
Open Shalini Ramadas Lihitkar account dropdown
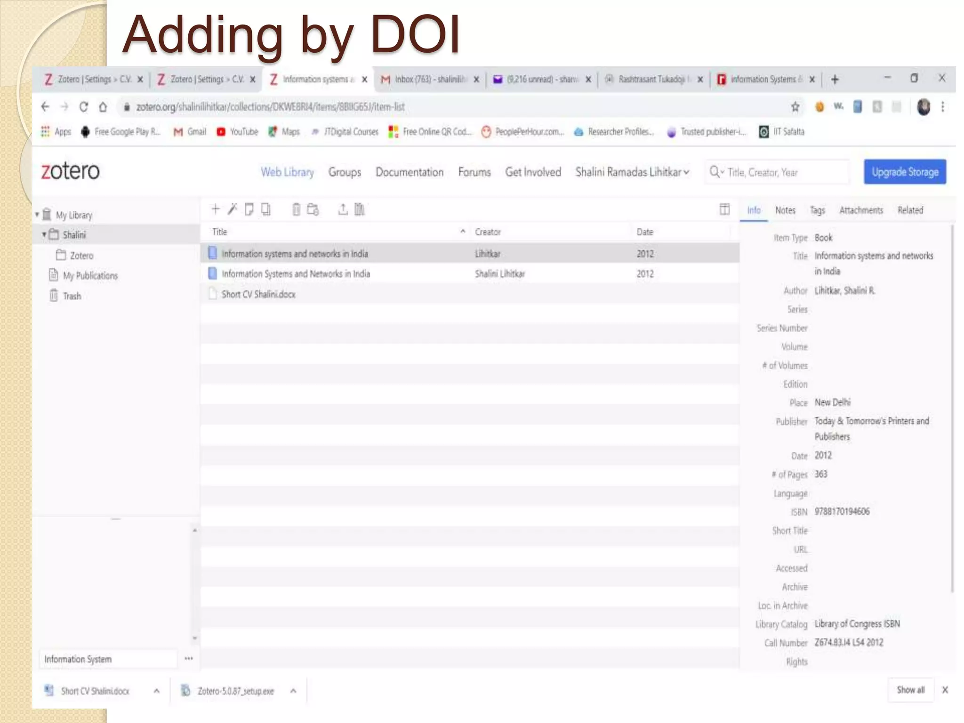632,172
